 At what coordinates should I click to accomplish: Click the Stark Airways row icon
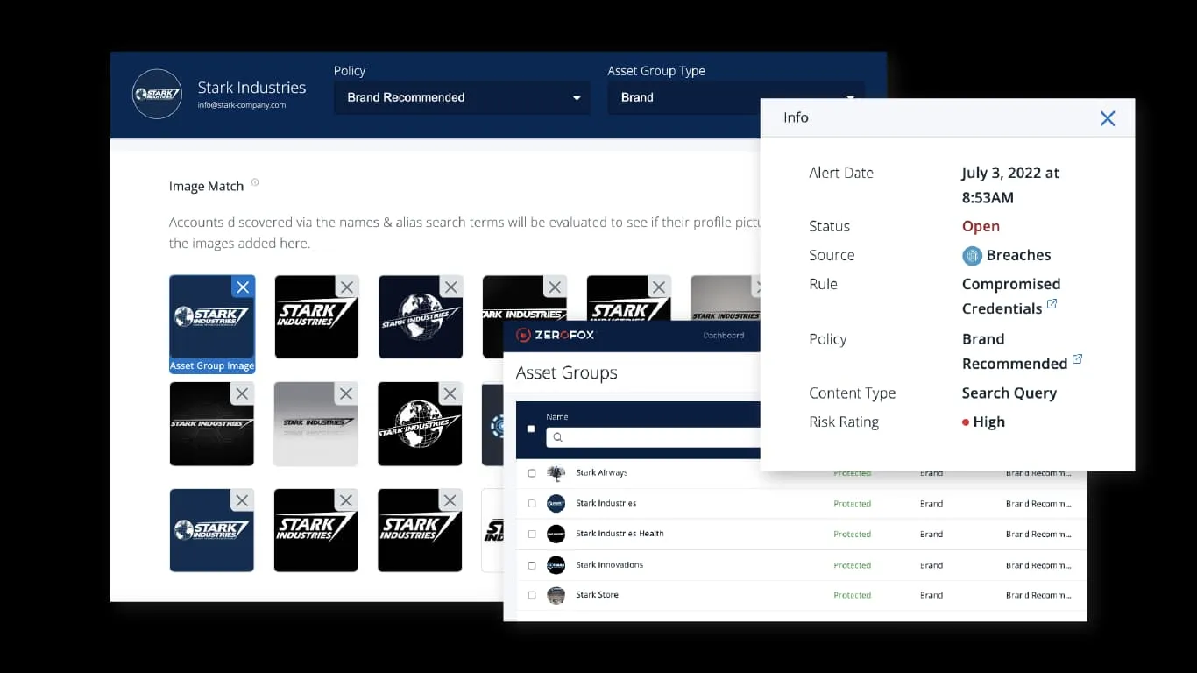pyautogui.click(x=556, y=473)
